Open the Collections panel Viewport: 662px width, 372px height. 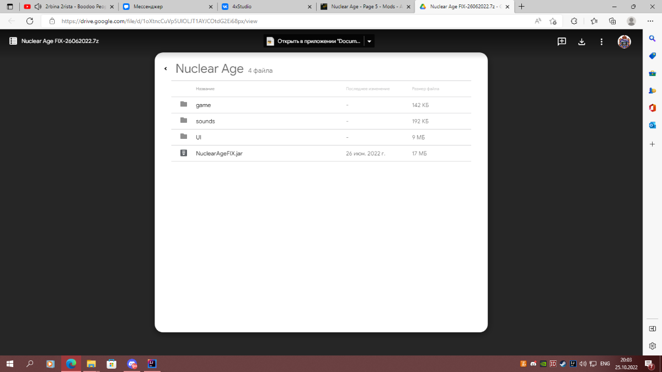coord(612,21)
